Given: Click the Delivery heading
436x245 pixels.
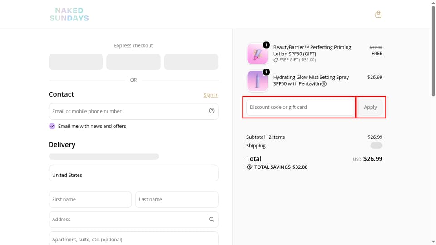Looking at the screenshot, I should tap(62, 145).
